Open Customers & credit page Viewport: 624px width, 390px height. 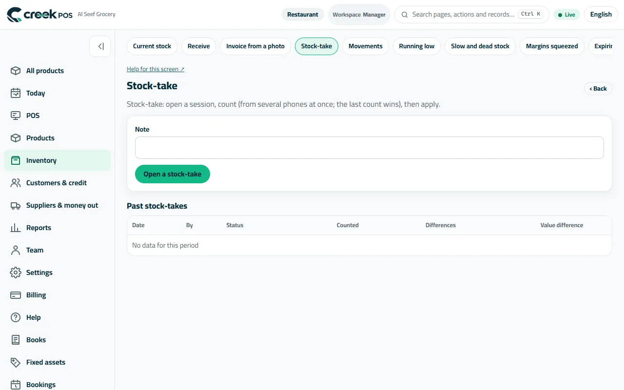(x=58, y=183)
